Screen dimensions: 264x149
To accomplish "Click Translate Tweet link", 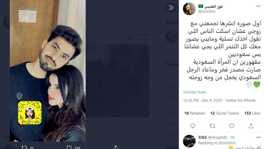I will click(194, 92).
